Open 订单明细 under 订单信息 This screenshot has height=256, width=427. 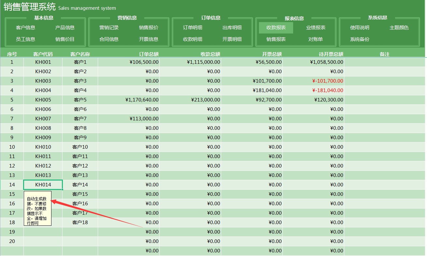(193, 28)
